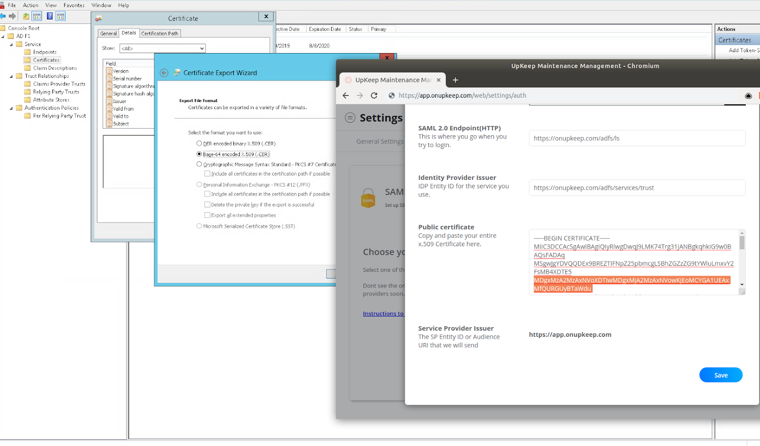Image resolution: width=760 pixels, height=446 pixels.
Task: Open MMC help with the question mark icon
Action: click(49, 16)
